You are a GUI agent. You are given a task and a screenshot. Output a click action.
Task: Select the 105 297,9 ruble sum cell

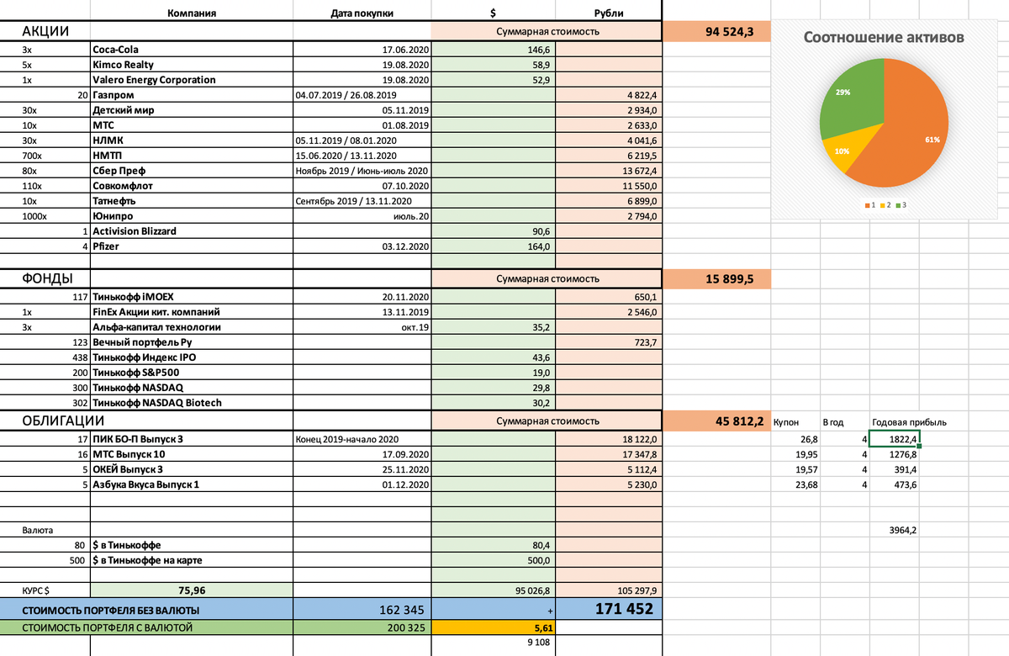[610, 590]
